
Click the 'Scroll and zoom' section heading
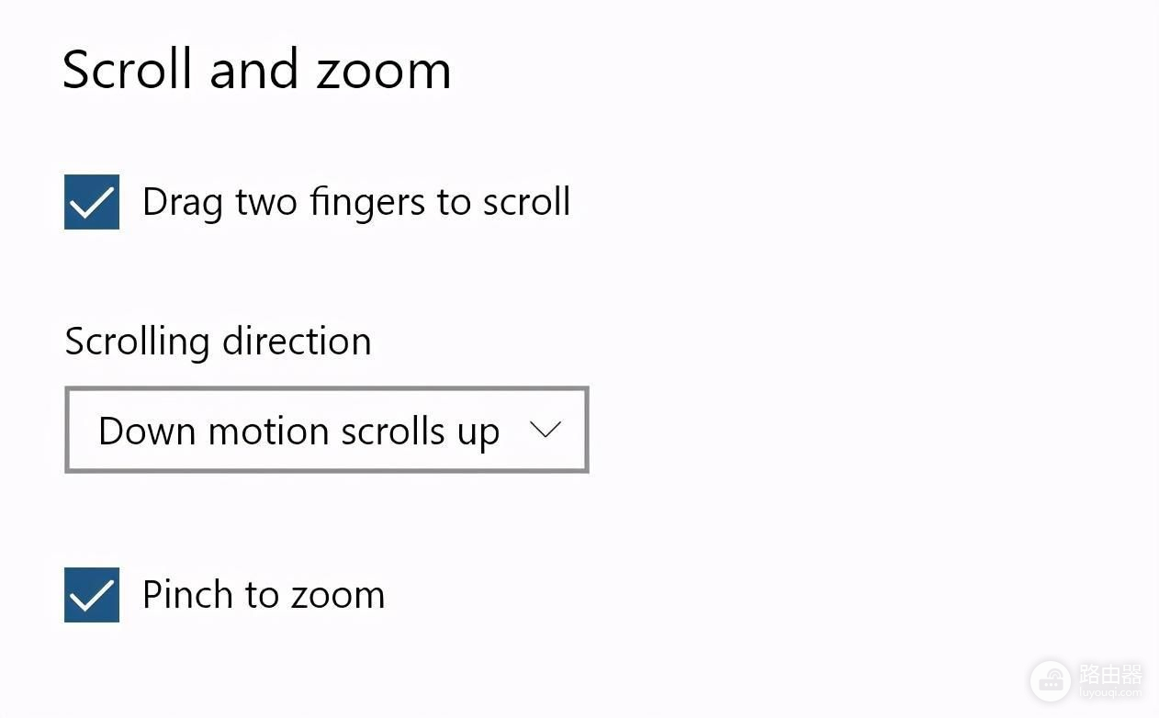point(256,71)
